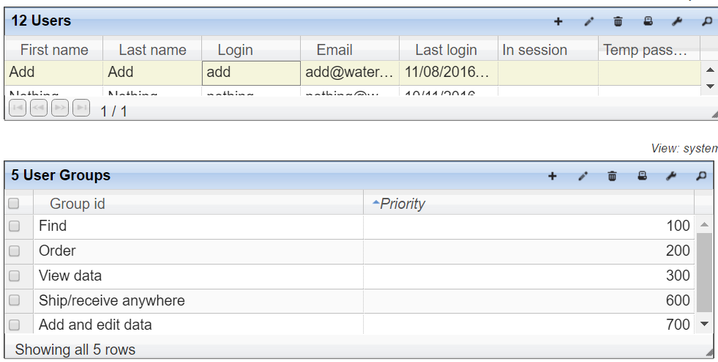The image size is (718, 362).
Task: Delete user with Users panel trash icon
Action: pos(618,21)
